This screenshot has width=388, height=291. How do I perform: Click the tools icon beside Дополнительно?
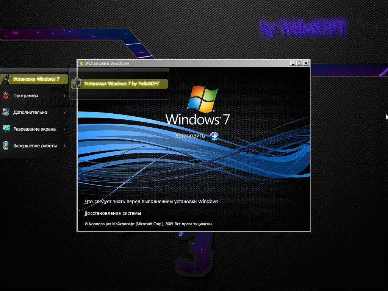click(x=6, y=112)
